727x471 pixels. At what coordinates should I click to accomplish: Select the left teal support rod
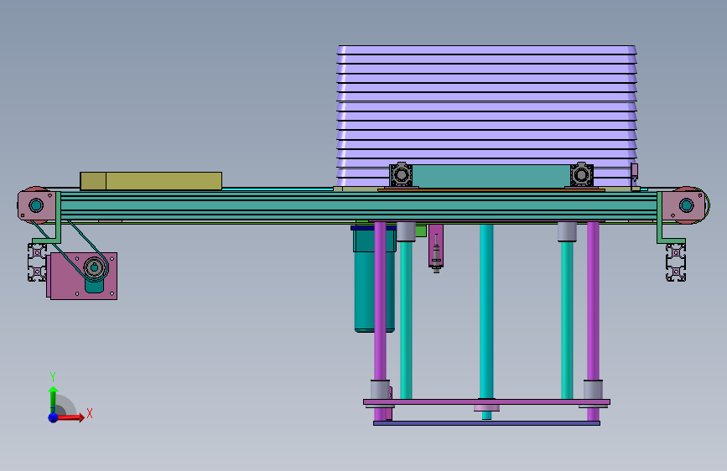click(406, 320)
